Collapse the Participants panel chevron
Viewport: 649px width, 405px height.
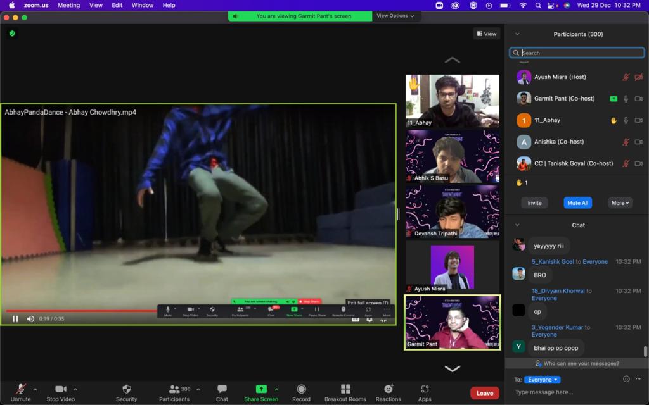tap(517, 34)
